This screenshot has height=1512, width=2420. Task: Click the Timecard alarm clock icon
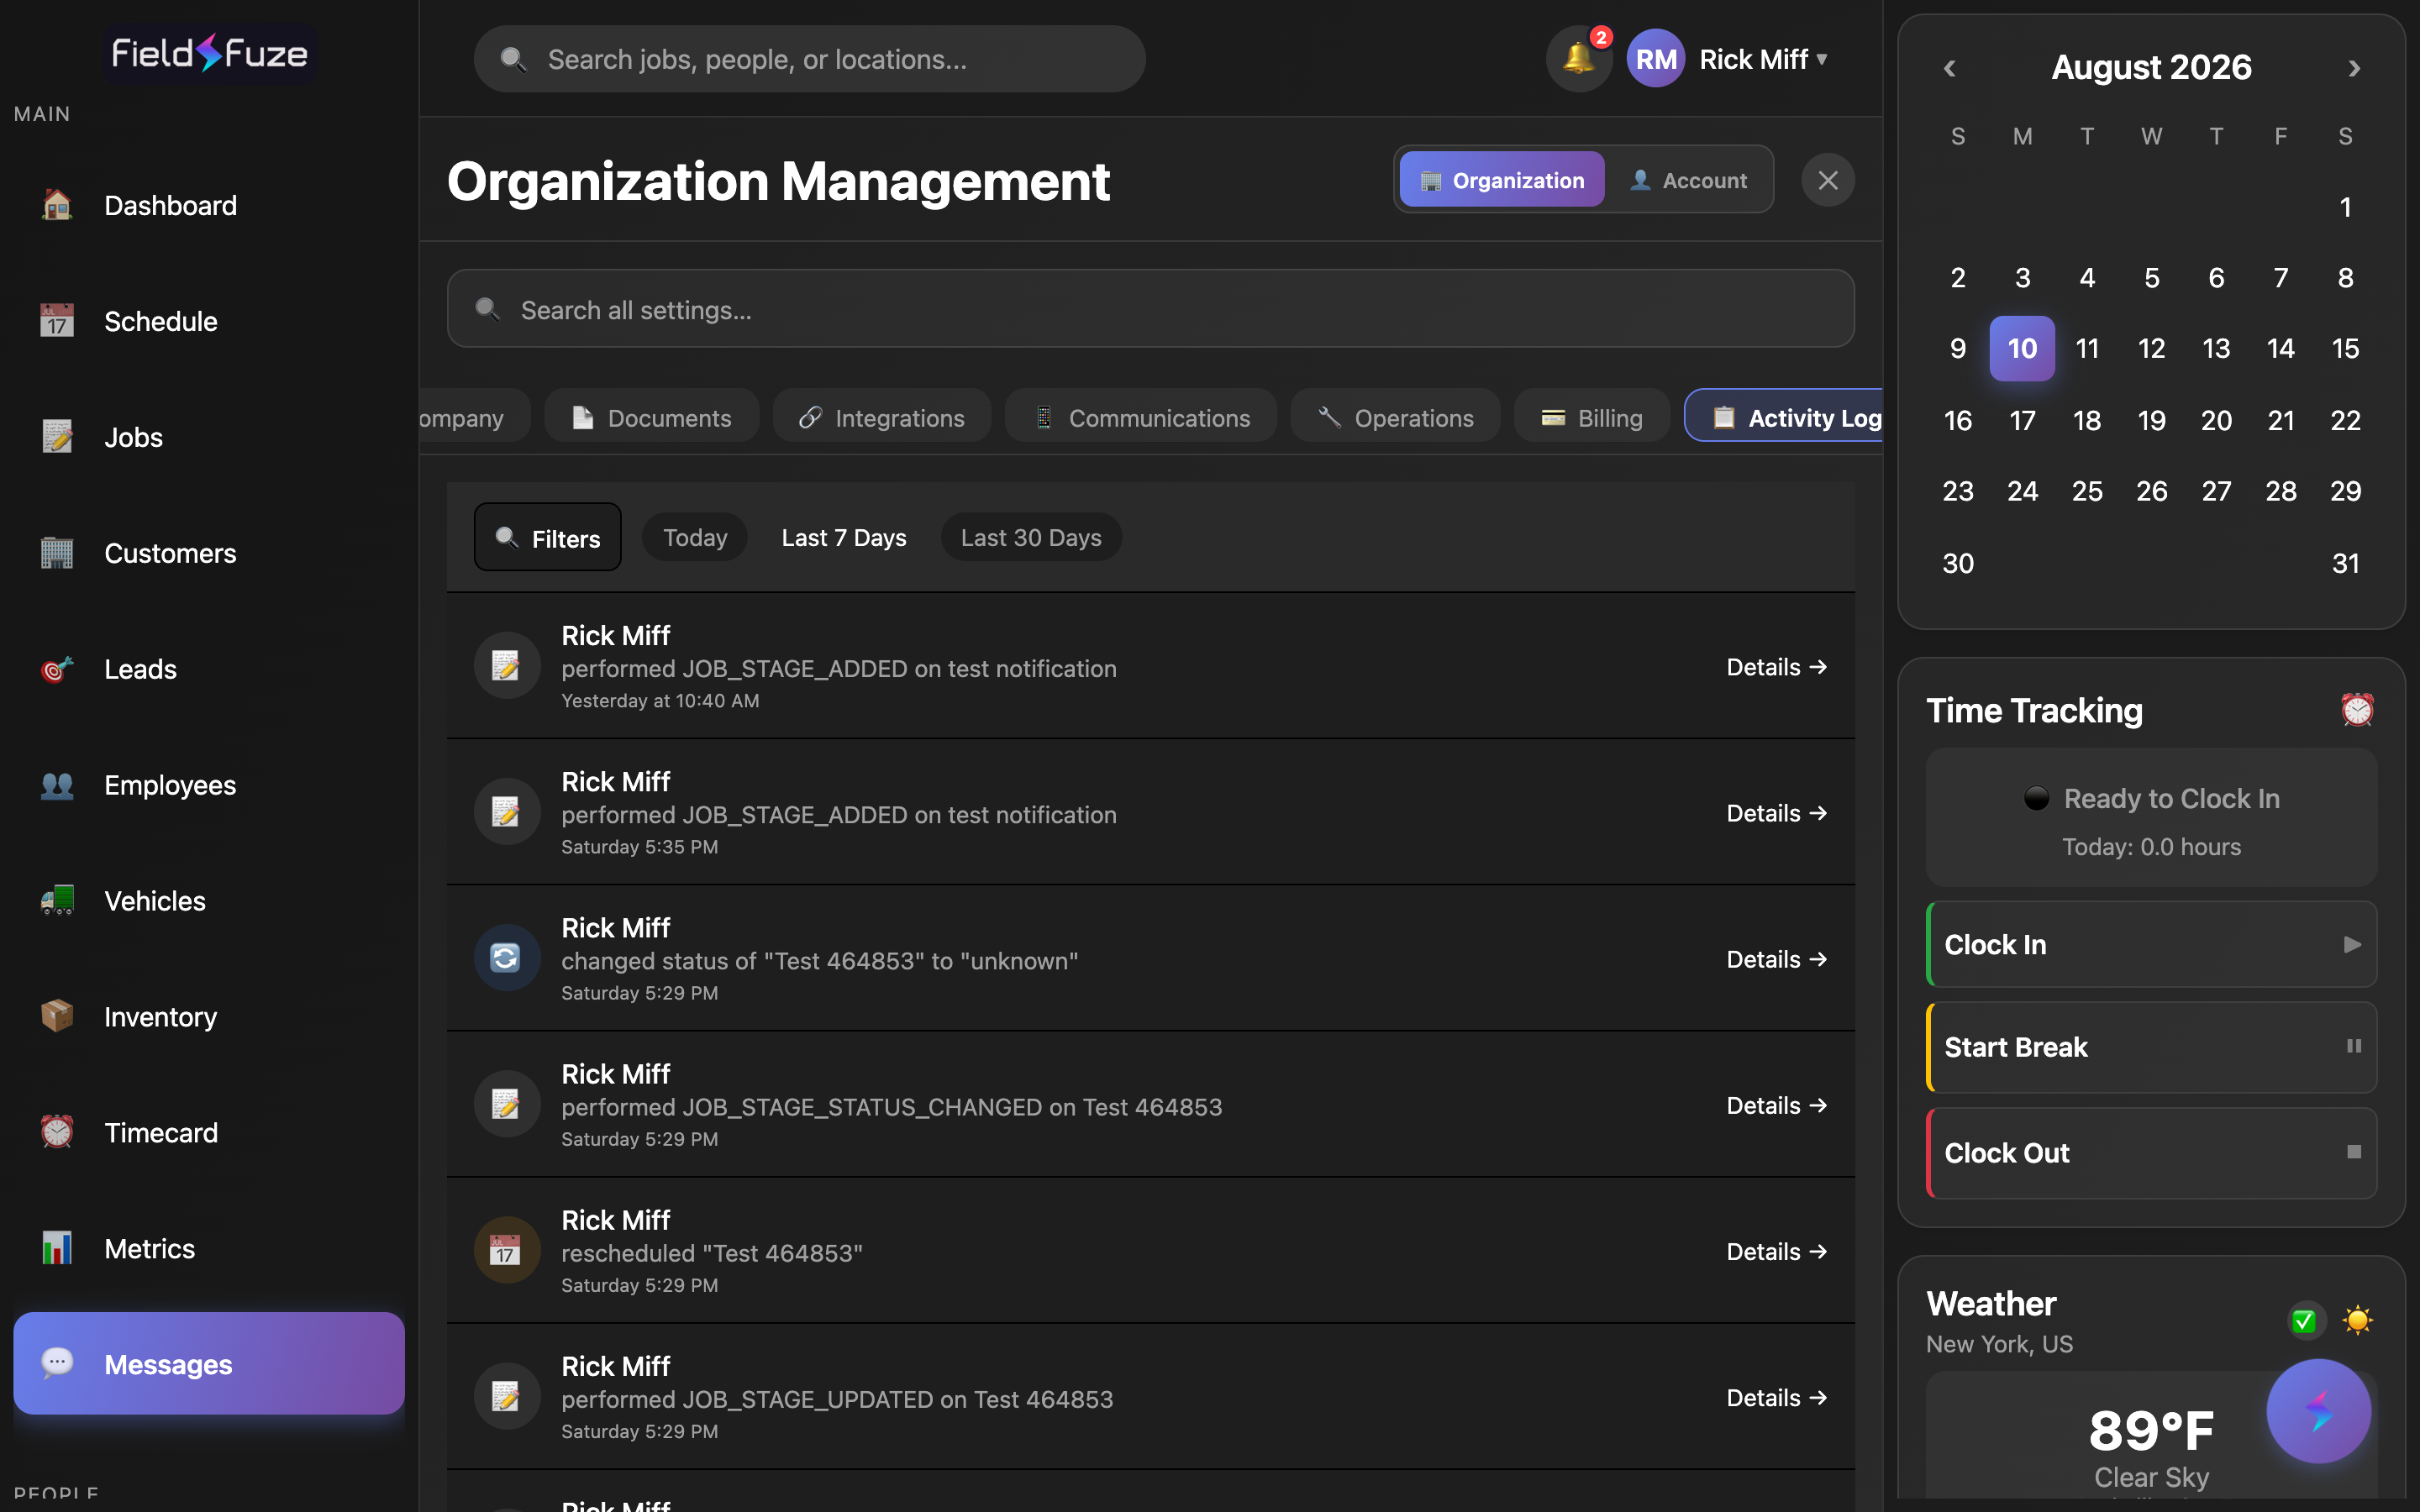(57, 1133)
